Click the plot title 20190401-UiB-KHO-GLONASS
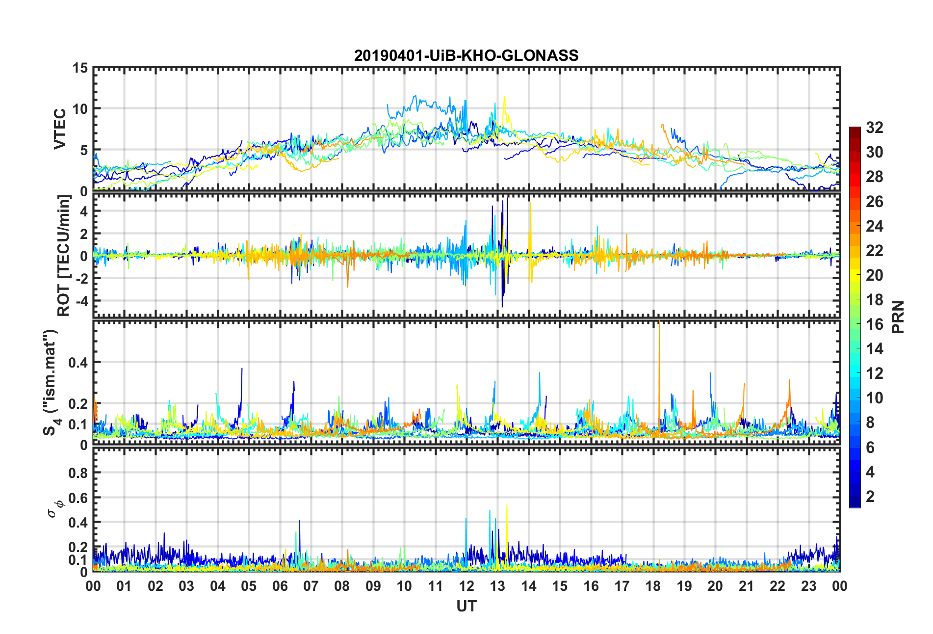The height and width of the screenshot is (634, 933). [x=466, y=55]
